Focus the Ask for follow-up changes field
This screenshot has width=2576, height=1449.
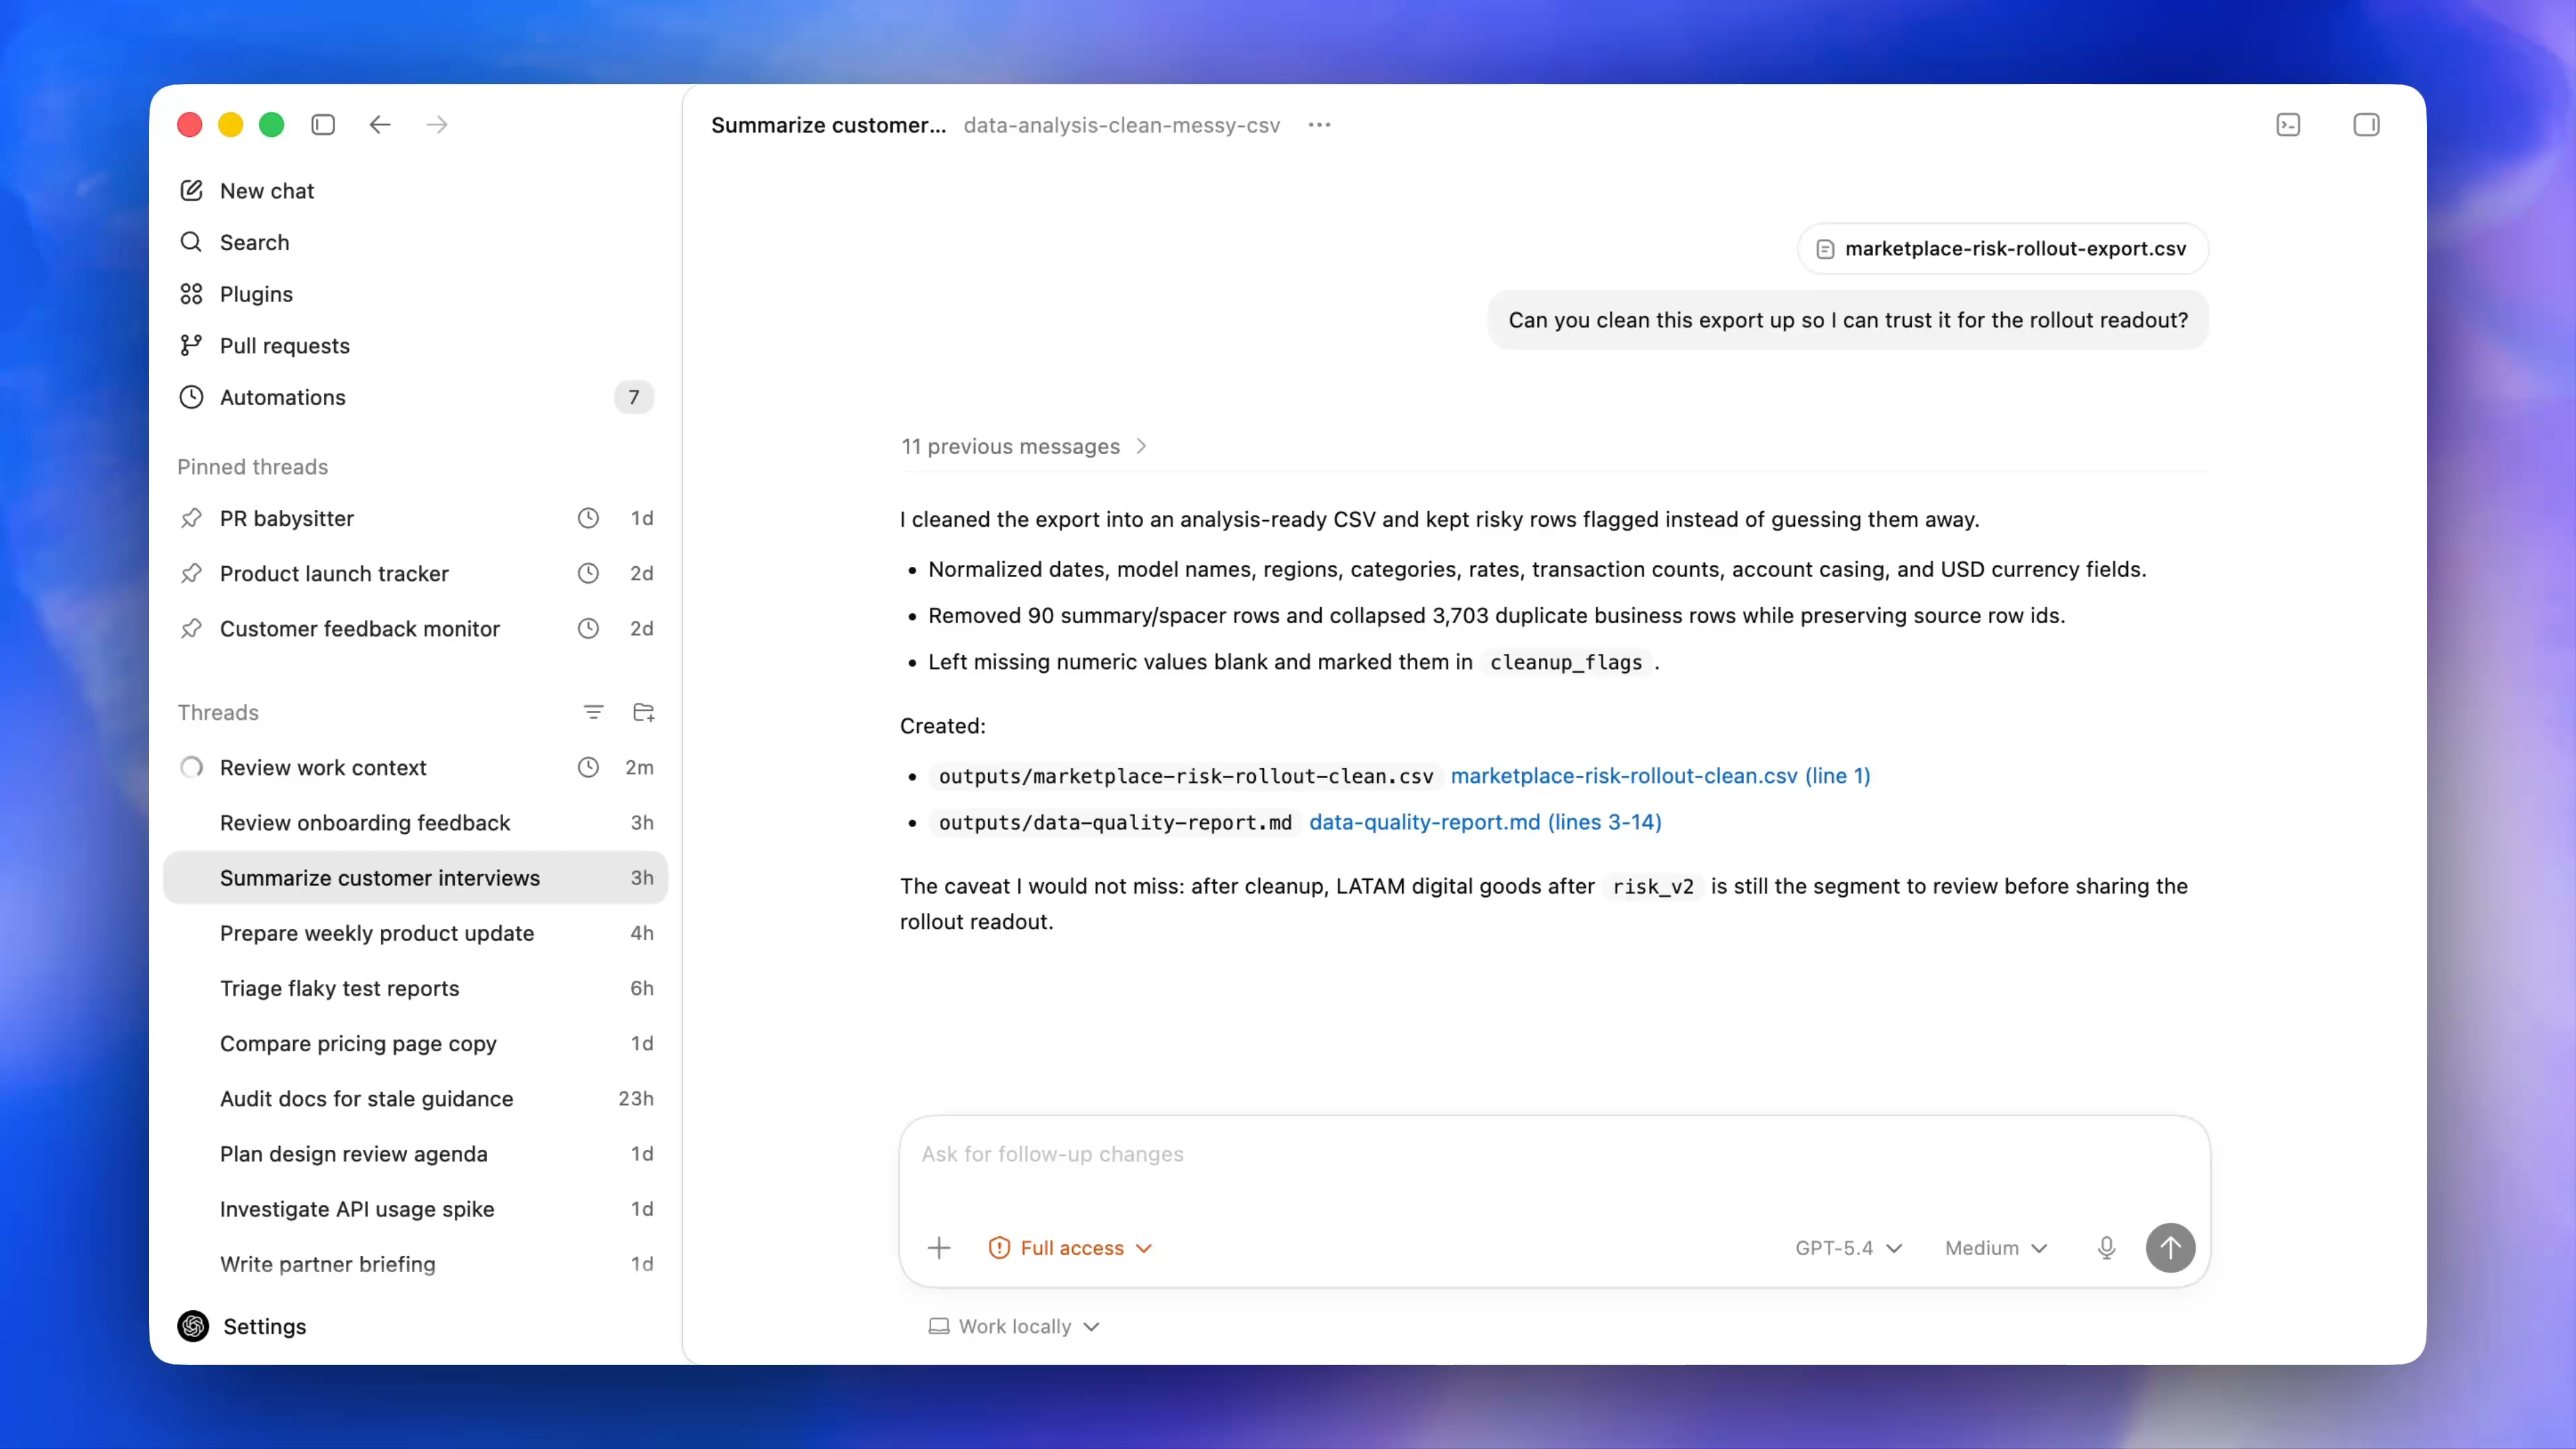[1553, 1154]
